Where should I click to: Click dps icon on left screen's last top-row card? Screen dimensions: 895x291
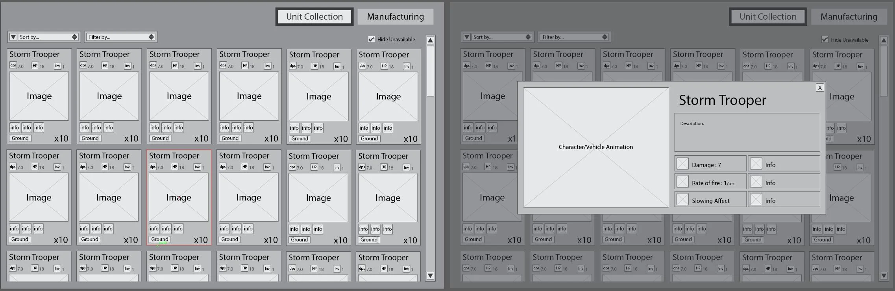(x=362, y=66)
